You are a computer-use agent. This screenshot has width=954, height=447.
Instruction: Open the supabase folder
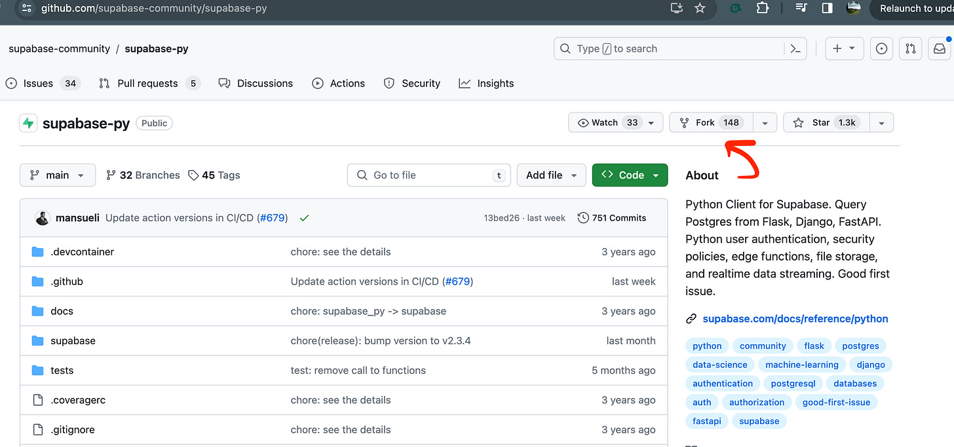tap(73, 340)
